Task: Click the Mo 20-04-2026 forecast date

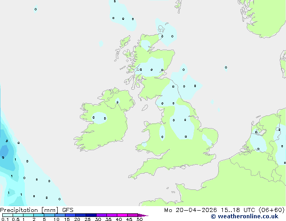Action: click(190, 210)
